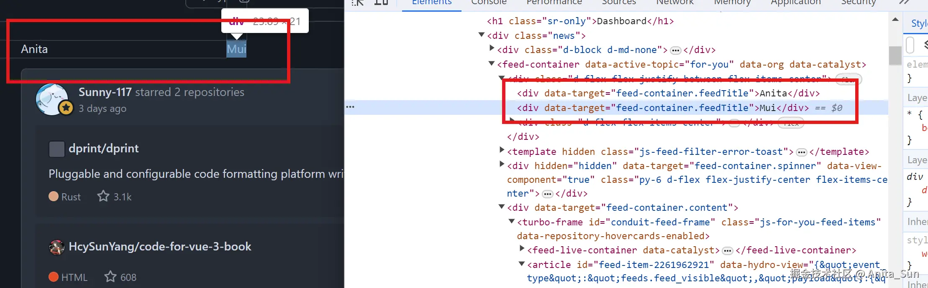The image size is (928, 288).
Task: Open the Security tab
Action: [x=859, y=3]
